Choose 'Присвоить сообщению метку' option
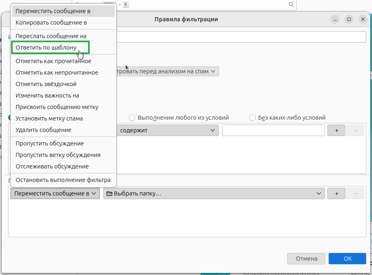Image resolution: width=372 pixels, height=275 pixels. 57,107
